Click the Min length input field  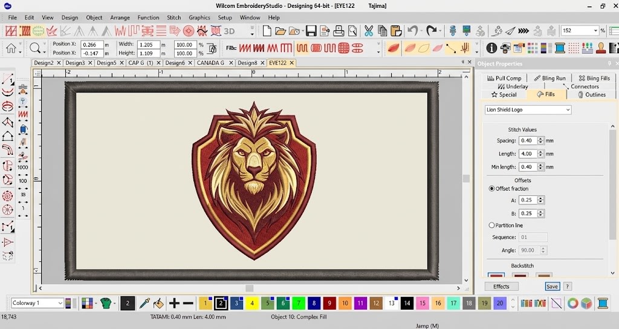pyautogui.click(x=528, y=167)
